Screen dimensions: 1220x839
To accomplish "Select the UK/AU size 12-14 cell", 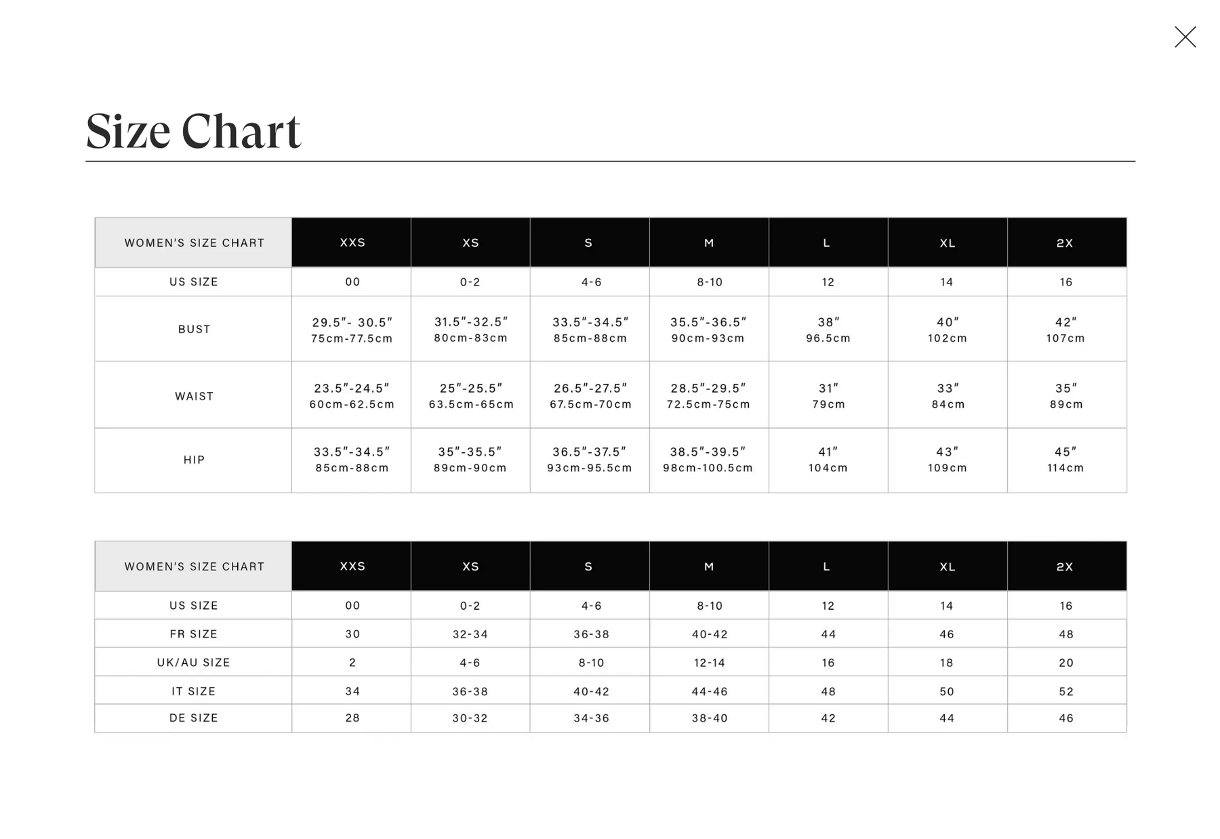I will point(709,663).
